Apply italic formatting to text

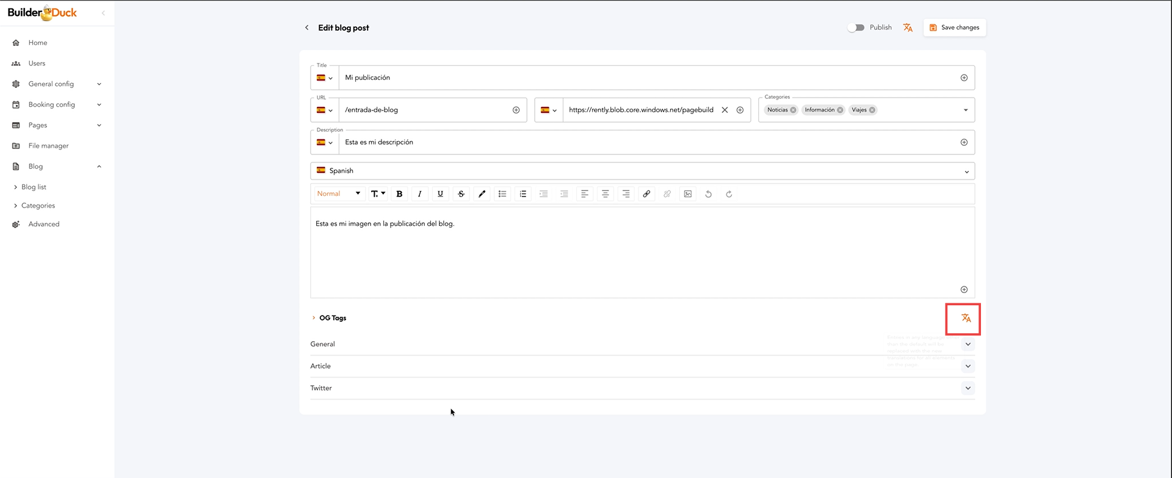pyautogui.click(x=419, y=194)
